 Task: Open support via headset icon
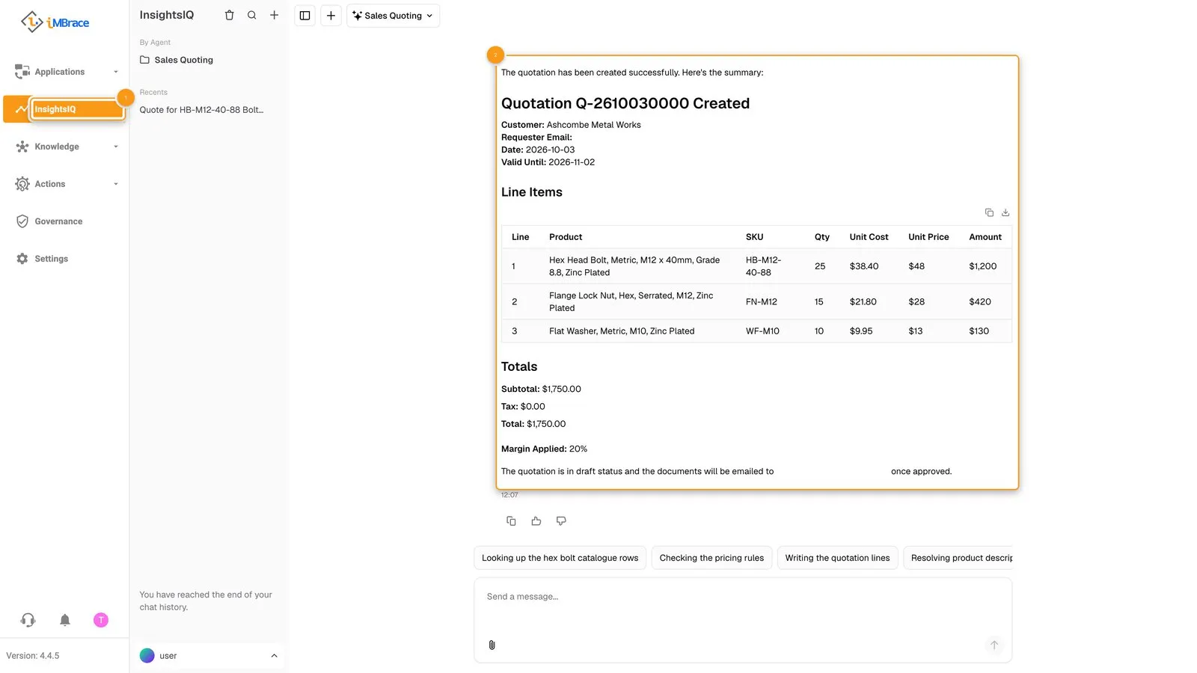tap(28, 620)
